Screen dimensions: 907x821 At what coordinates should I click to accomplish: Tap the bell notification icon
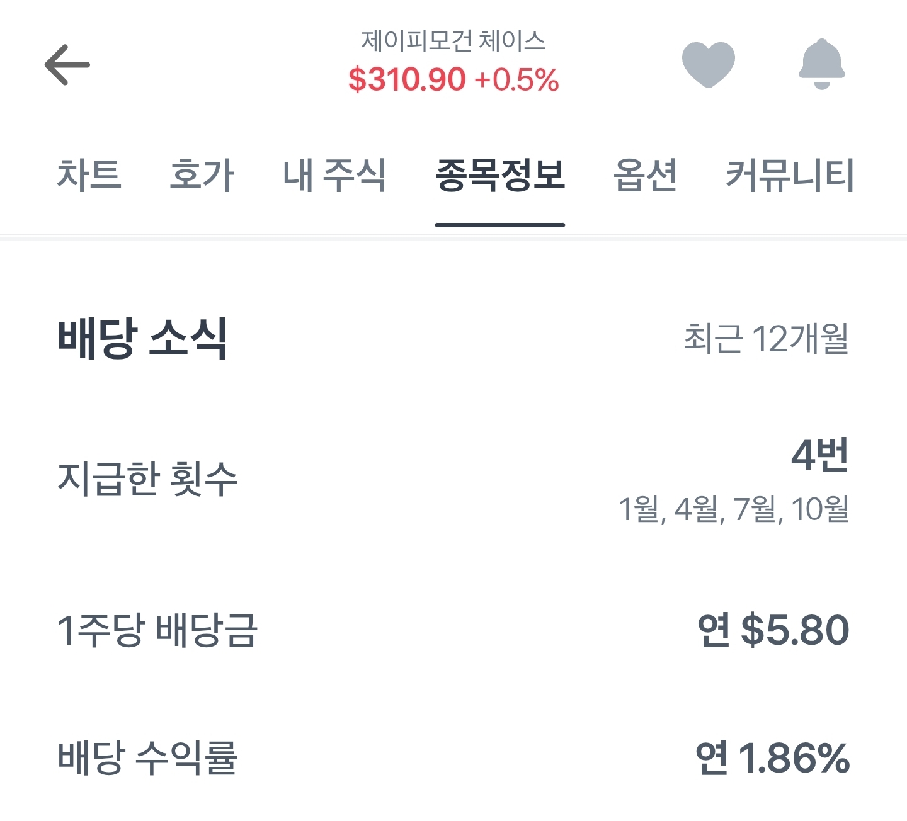(821, 64)
